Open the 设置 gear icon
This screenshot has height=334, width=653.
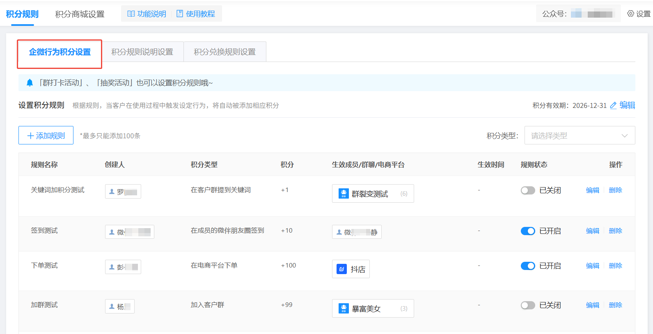click(x=631, y=14)
